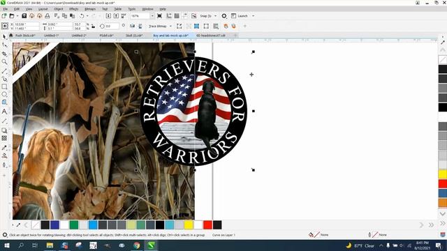This screenshot has width=447, height=251.
Task: Click the Paste icon in toolbar
Action: coord(73,16)
